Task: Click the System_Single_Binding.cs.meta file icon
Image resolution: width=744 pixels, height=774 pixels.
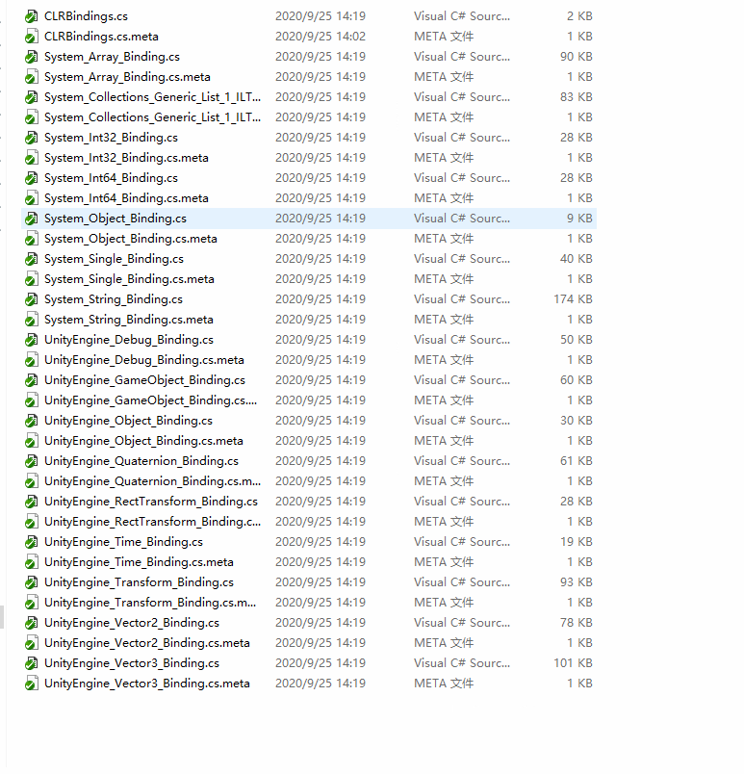Action: click(33, 279)
